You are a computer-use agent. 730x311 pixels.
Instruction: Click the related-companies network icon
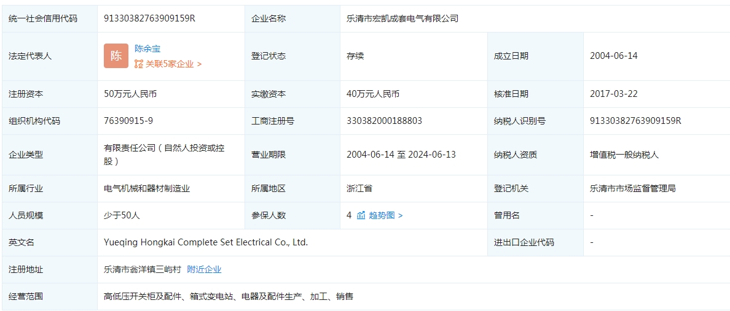pos(139,64)
